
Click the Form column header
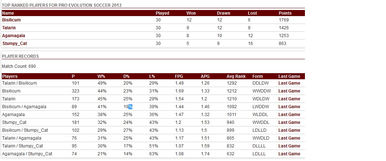coord(258,76)
